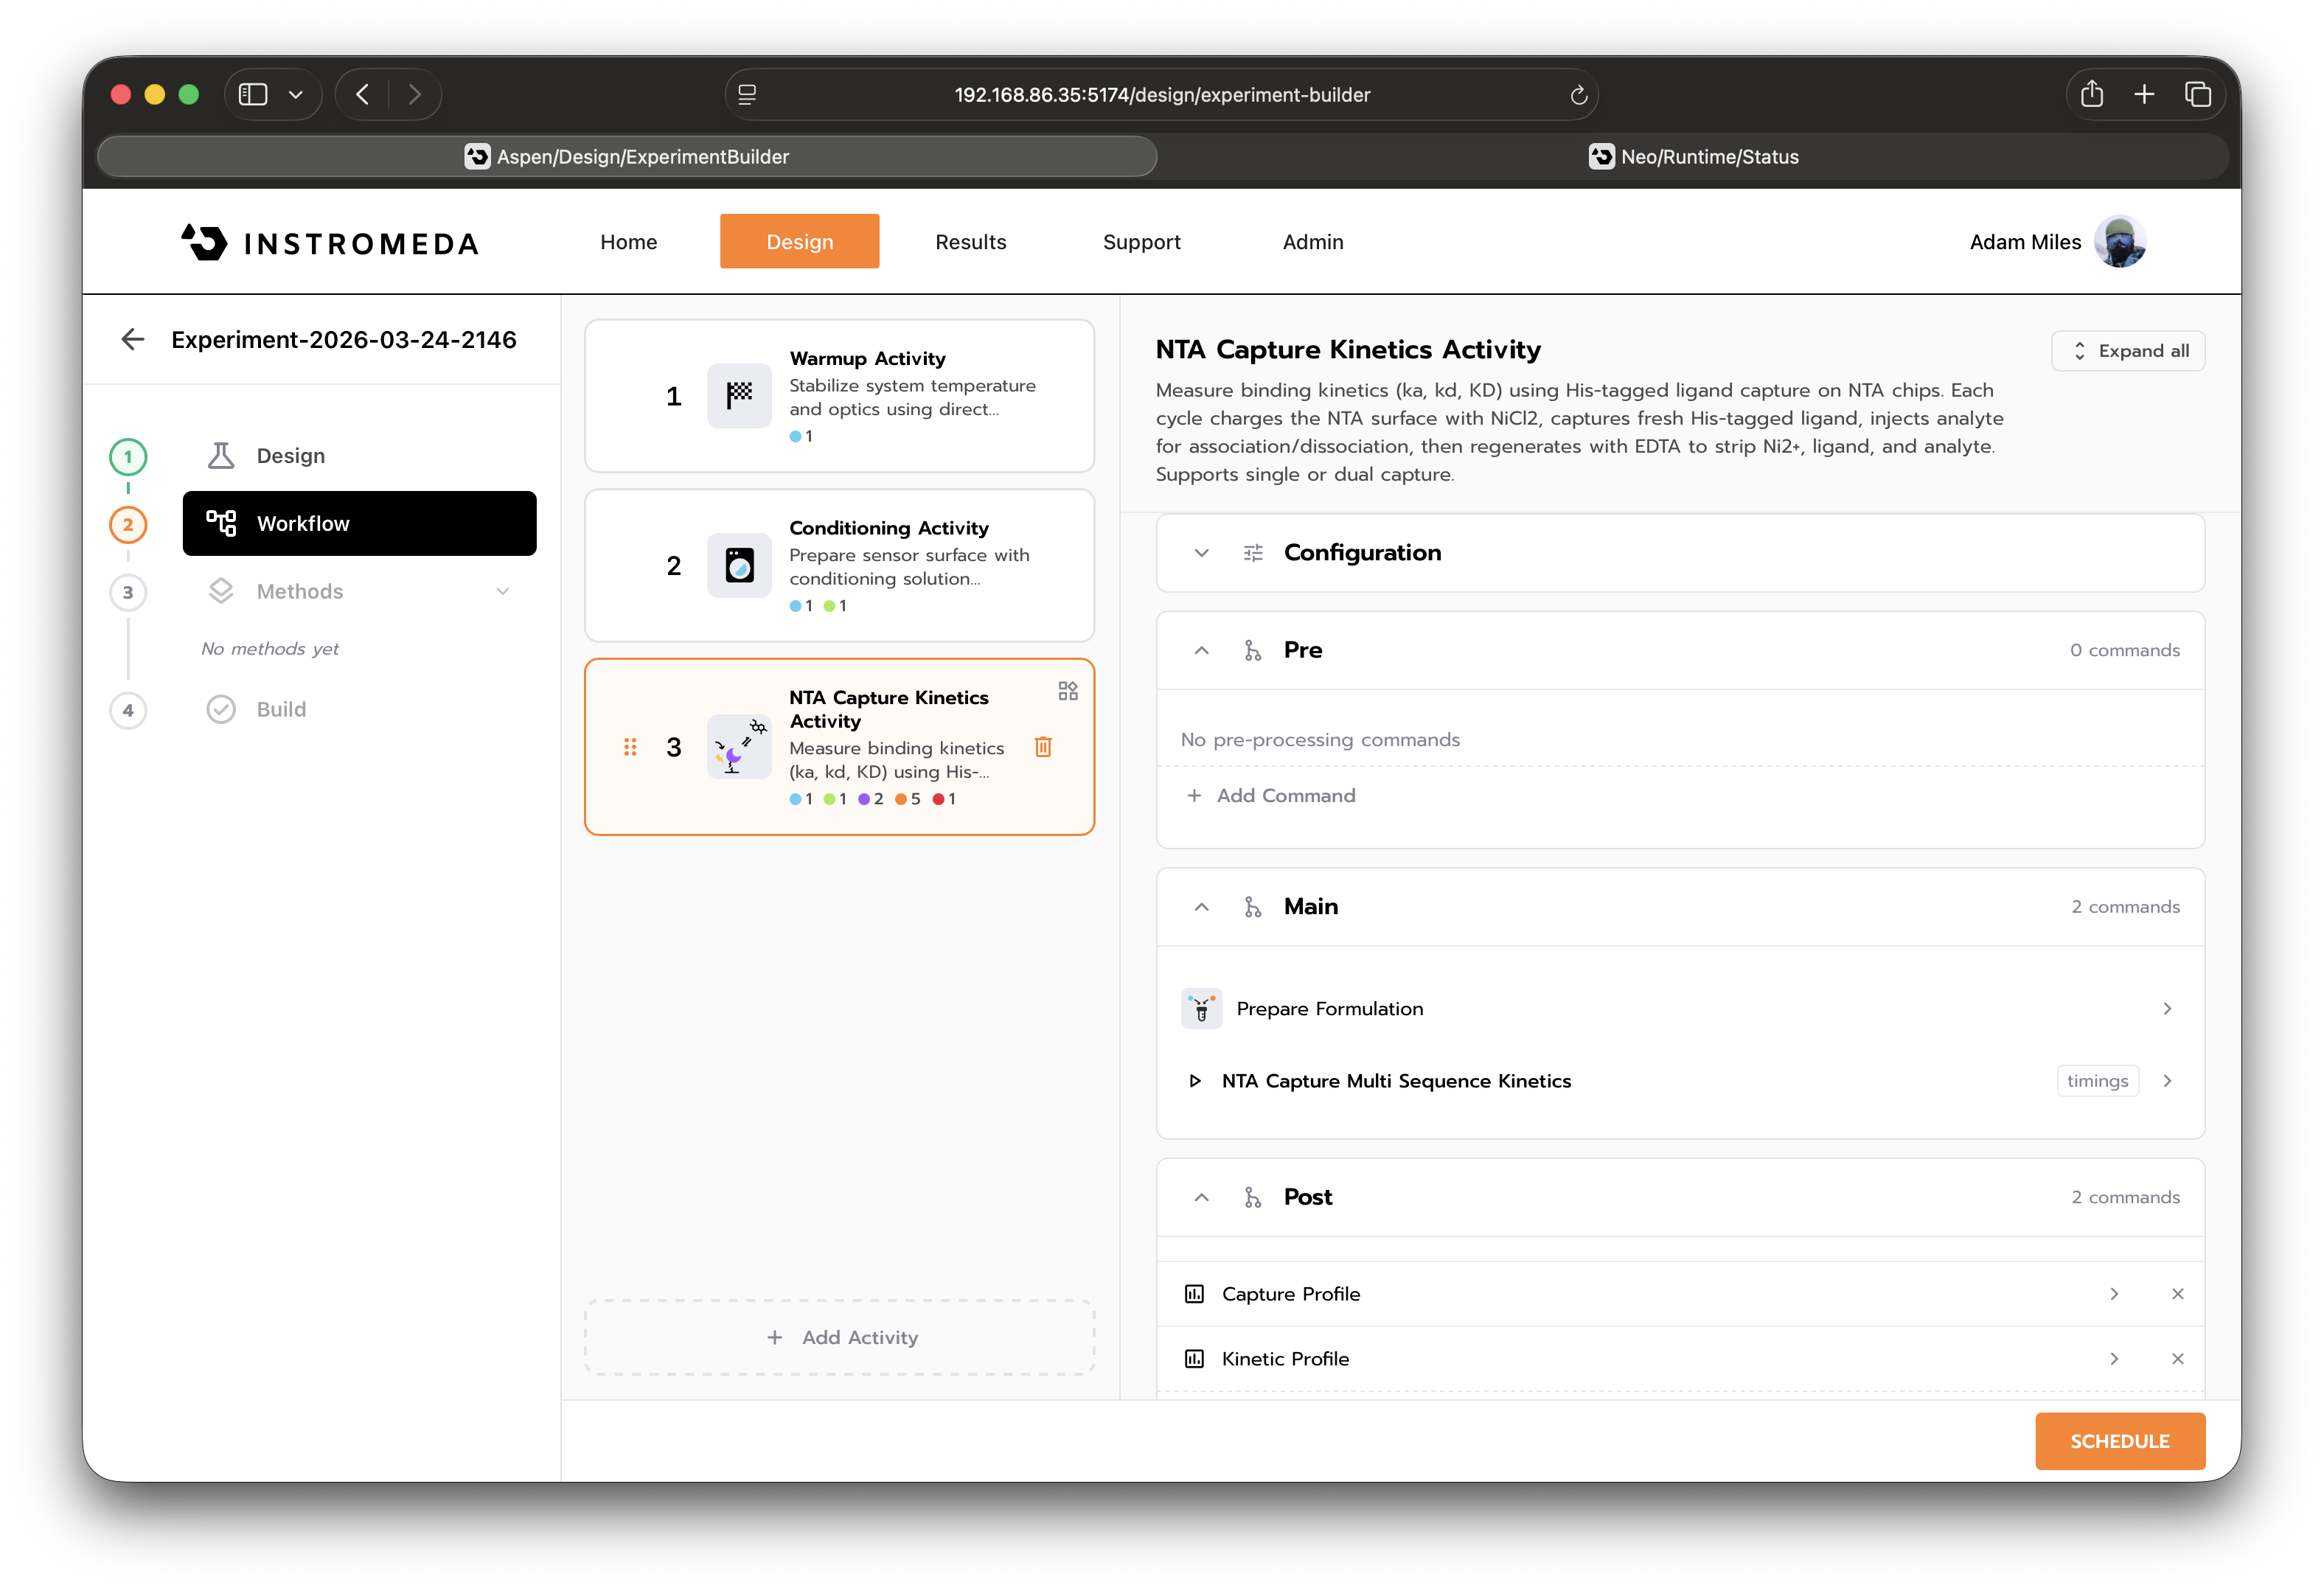
Task: Collapse the Pre commands section
Action: (x=1201, y=650)
